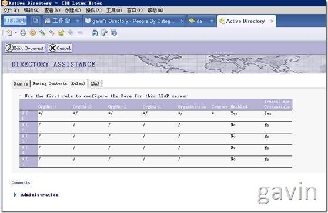Screen dimensions: 328x213
Task: Click the pencil edit icon beside the binoculars
Action: (105, 33)
